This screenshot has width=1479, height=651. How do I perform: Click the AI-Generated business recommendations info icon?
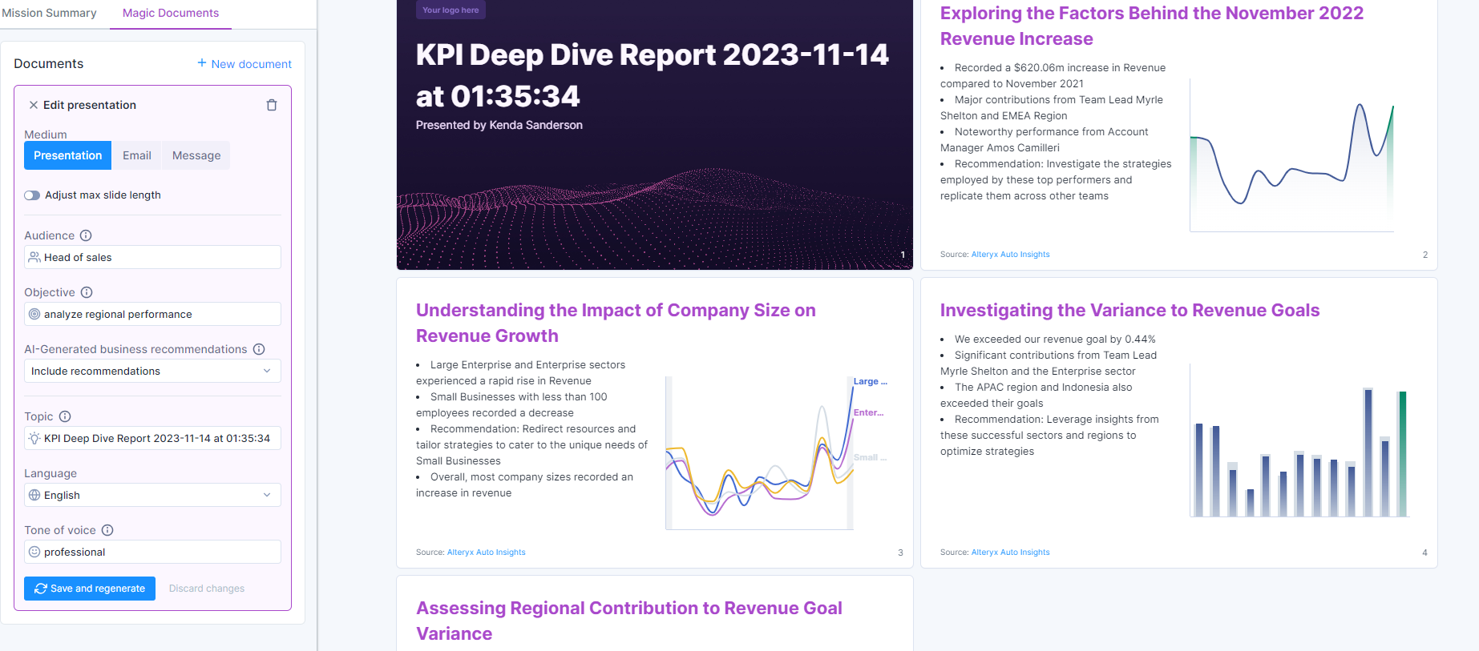259,349
